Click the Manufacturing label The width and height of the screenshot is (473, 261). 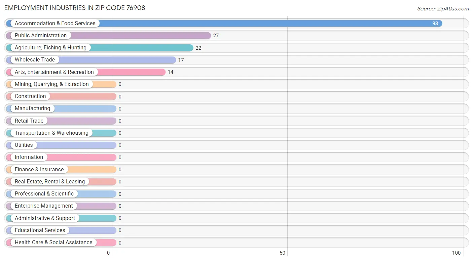(x=32, y=108)
